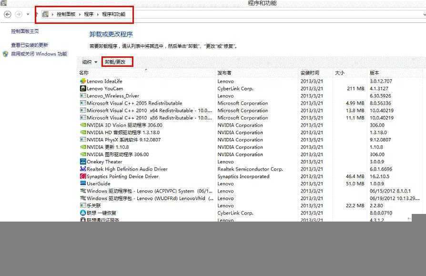Viewport: 426px width, 276px height.
Task: Click the Back navigation arrow
Action: (x=8, y=14)
